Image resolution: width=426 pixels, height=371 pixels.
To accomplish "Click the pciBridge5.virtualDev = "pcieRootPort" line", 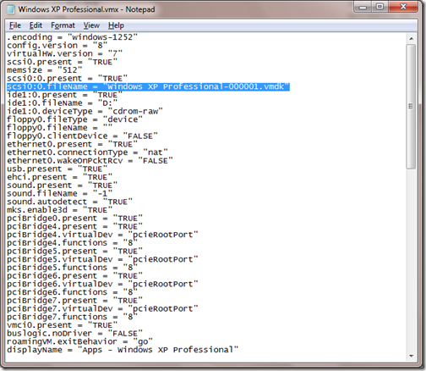I will pos(102,259).
